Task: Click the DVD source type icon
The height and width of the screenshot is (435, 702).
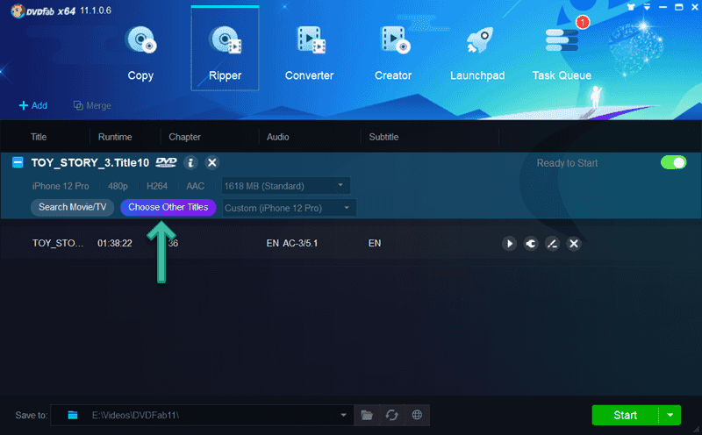Action: pos(166,162)
